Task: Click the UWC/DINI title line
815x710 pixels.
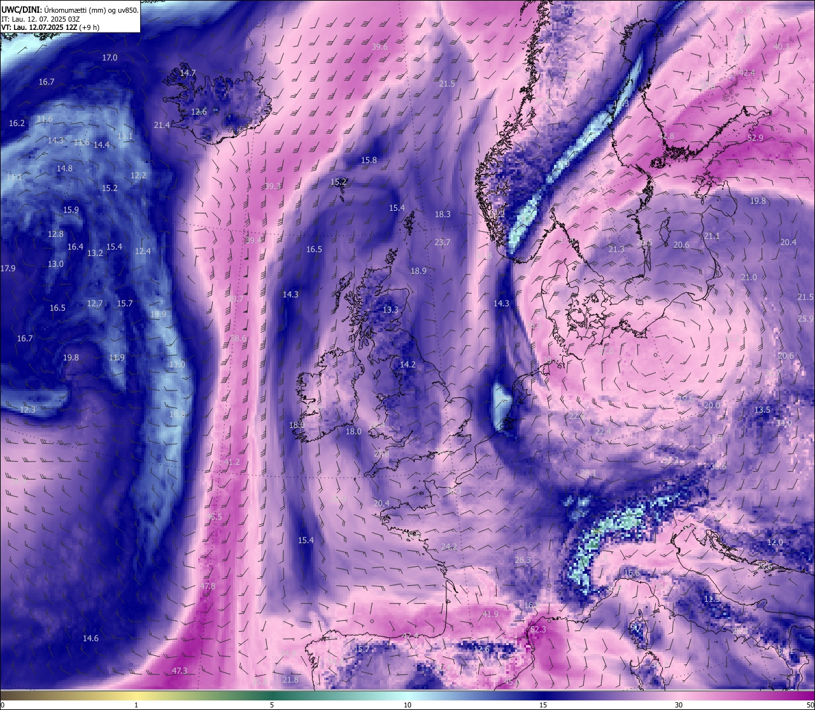Action: (70, 10)
